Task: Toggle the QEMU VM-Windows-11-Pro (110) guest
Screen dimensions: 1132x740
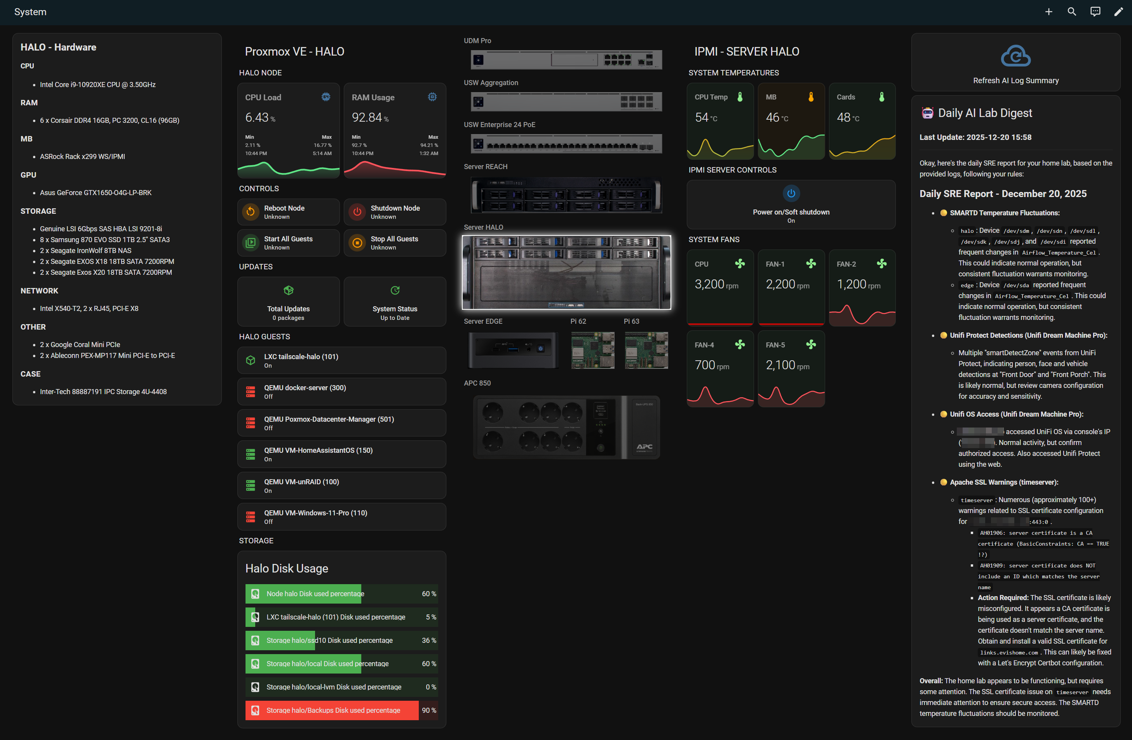Action: 341,517
